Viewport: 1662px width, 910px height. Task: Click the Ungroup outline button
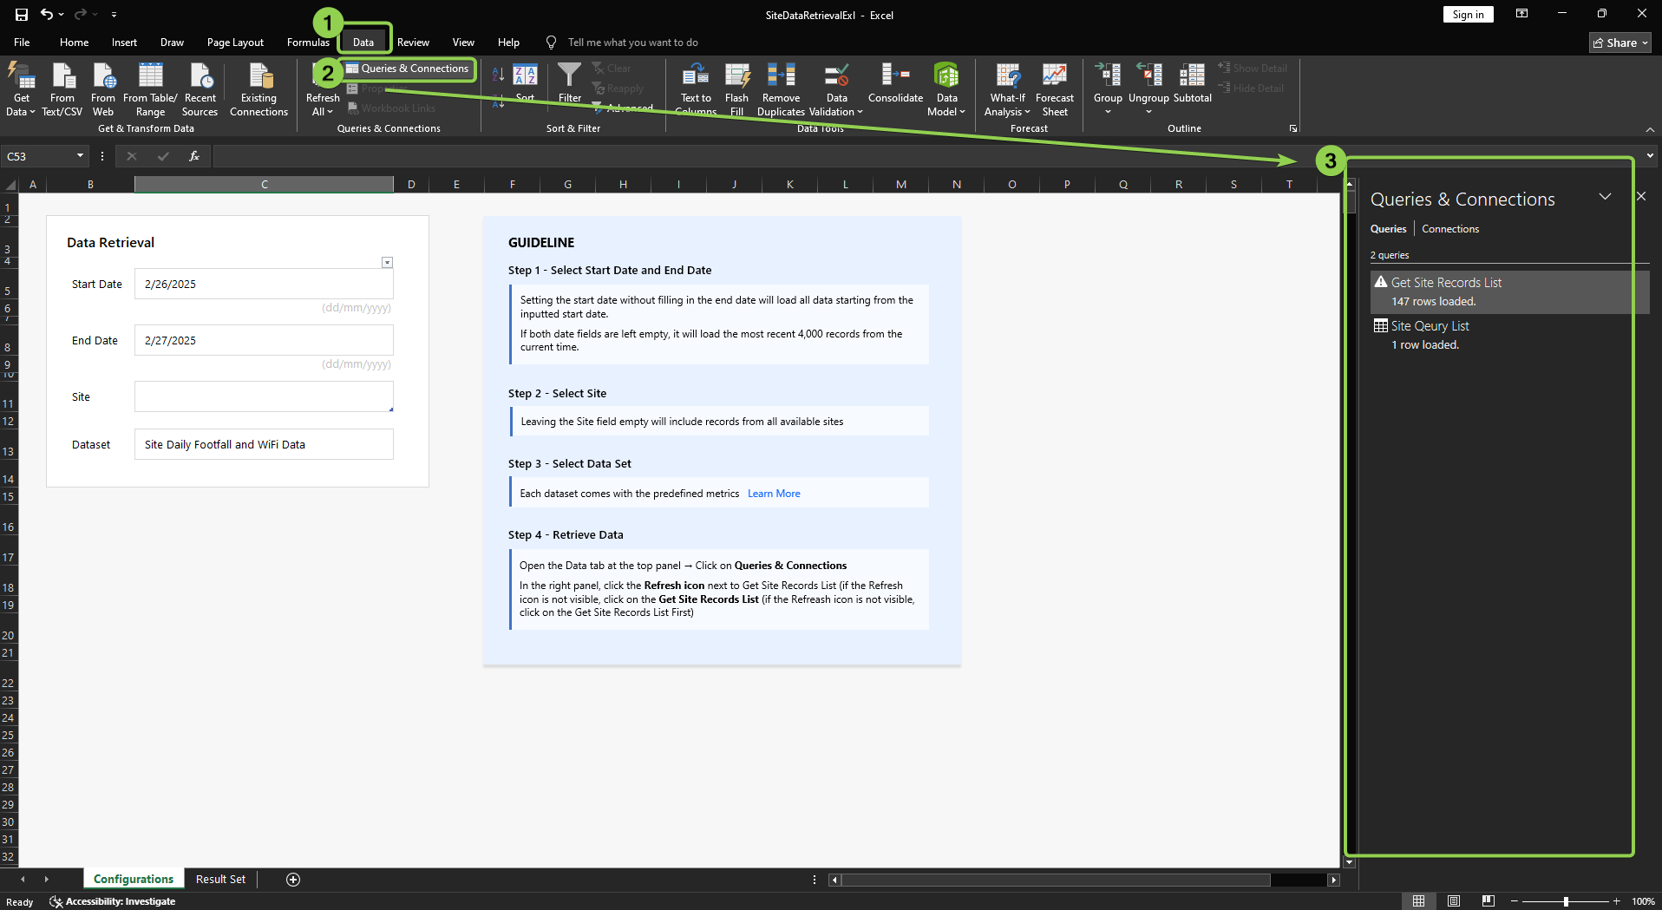point(1148,89)
